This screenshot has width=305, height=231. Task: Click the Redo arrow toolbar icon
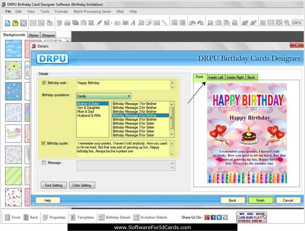pos(200,23)
